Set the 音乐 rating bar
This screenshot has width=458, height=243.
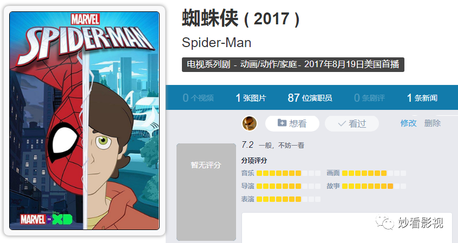click(x=289, y=173)
